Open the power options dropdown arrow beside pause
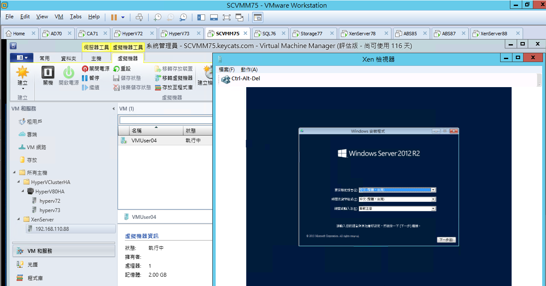Viewport: 546px width, 286px height. [x=123, y=17]
